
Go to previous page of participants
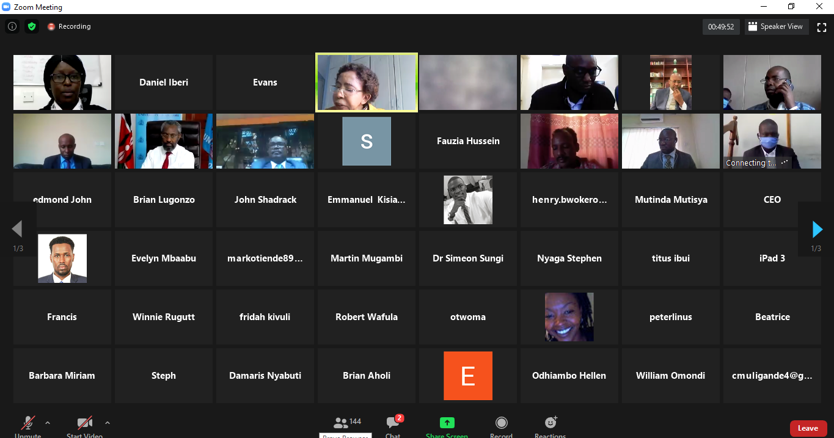click(17, 229)
